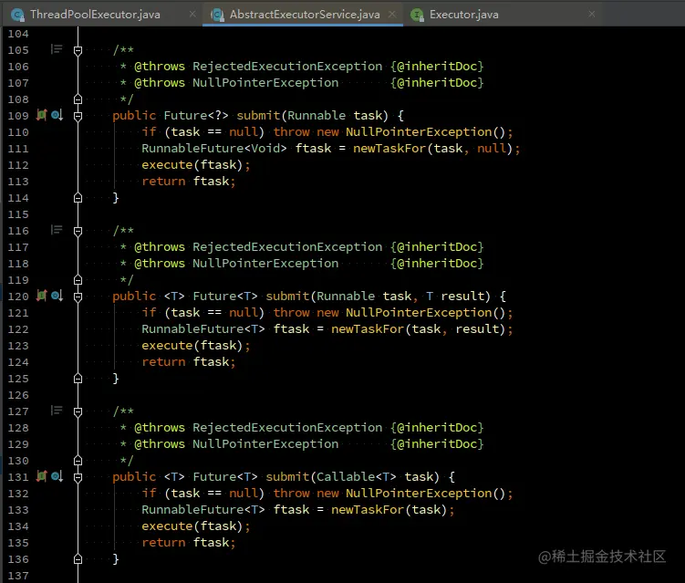Click 'RejectedExecutionException' on line 106
The height and width of the screenshot is (583, 685).
(287, 66)
